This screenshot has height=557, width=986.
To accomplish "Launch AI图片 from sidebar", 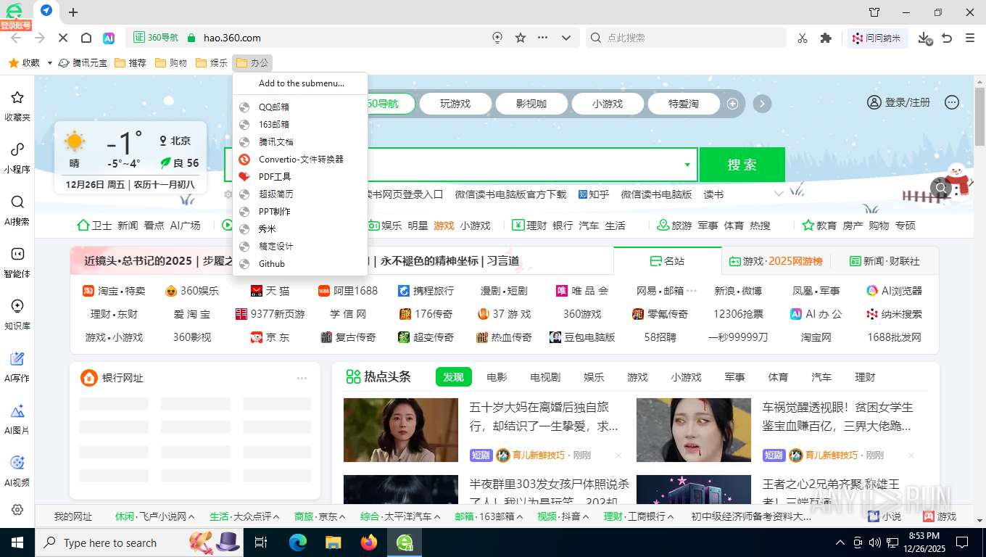I will tap(17, 419).
